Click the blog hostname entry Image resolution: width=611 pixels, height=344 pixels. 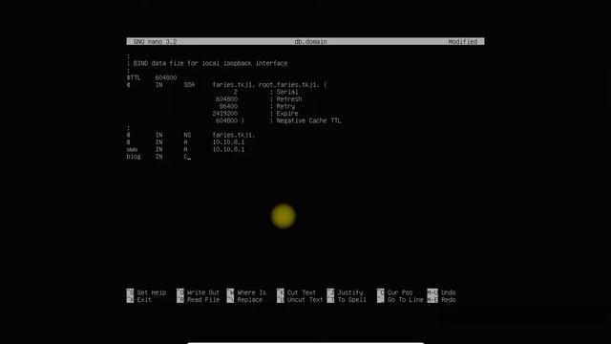134,157
